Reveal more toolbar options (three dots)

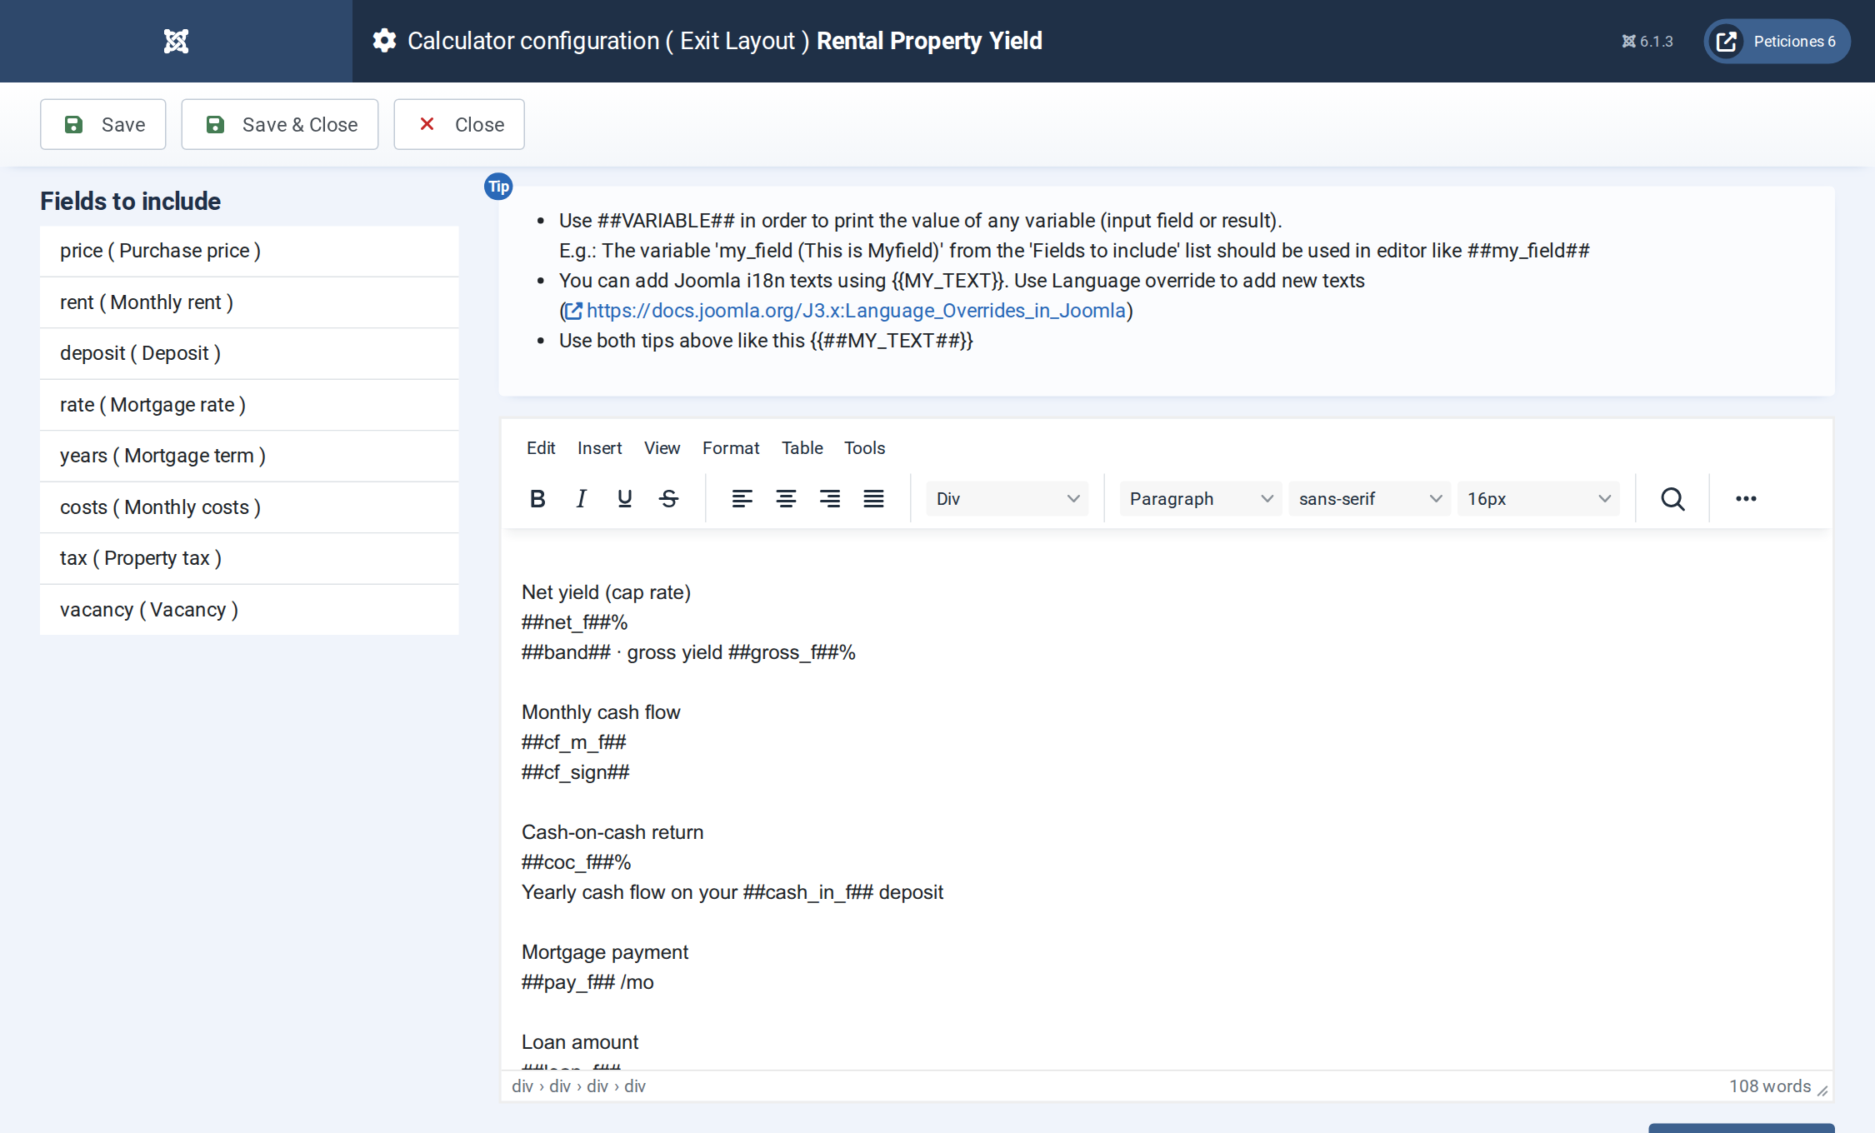(x=1746, y=499)
